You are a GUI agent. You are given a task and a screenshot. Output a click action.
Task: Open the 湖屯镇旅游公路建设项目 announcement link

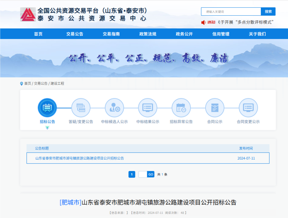click(x=79, y=158)
